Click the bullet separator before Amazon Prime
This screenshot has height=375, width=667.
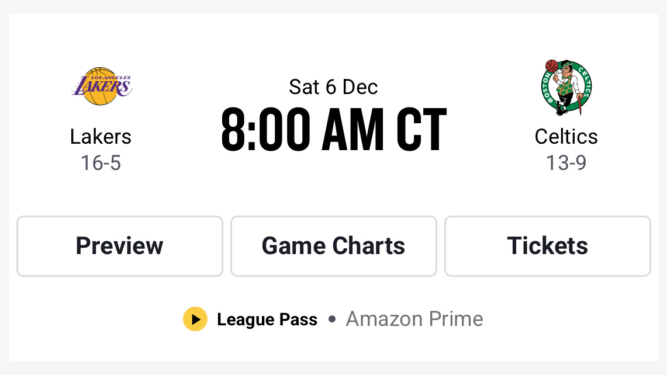(331, 319)
